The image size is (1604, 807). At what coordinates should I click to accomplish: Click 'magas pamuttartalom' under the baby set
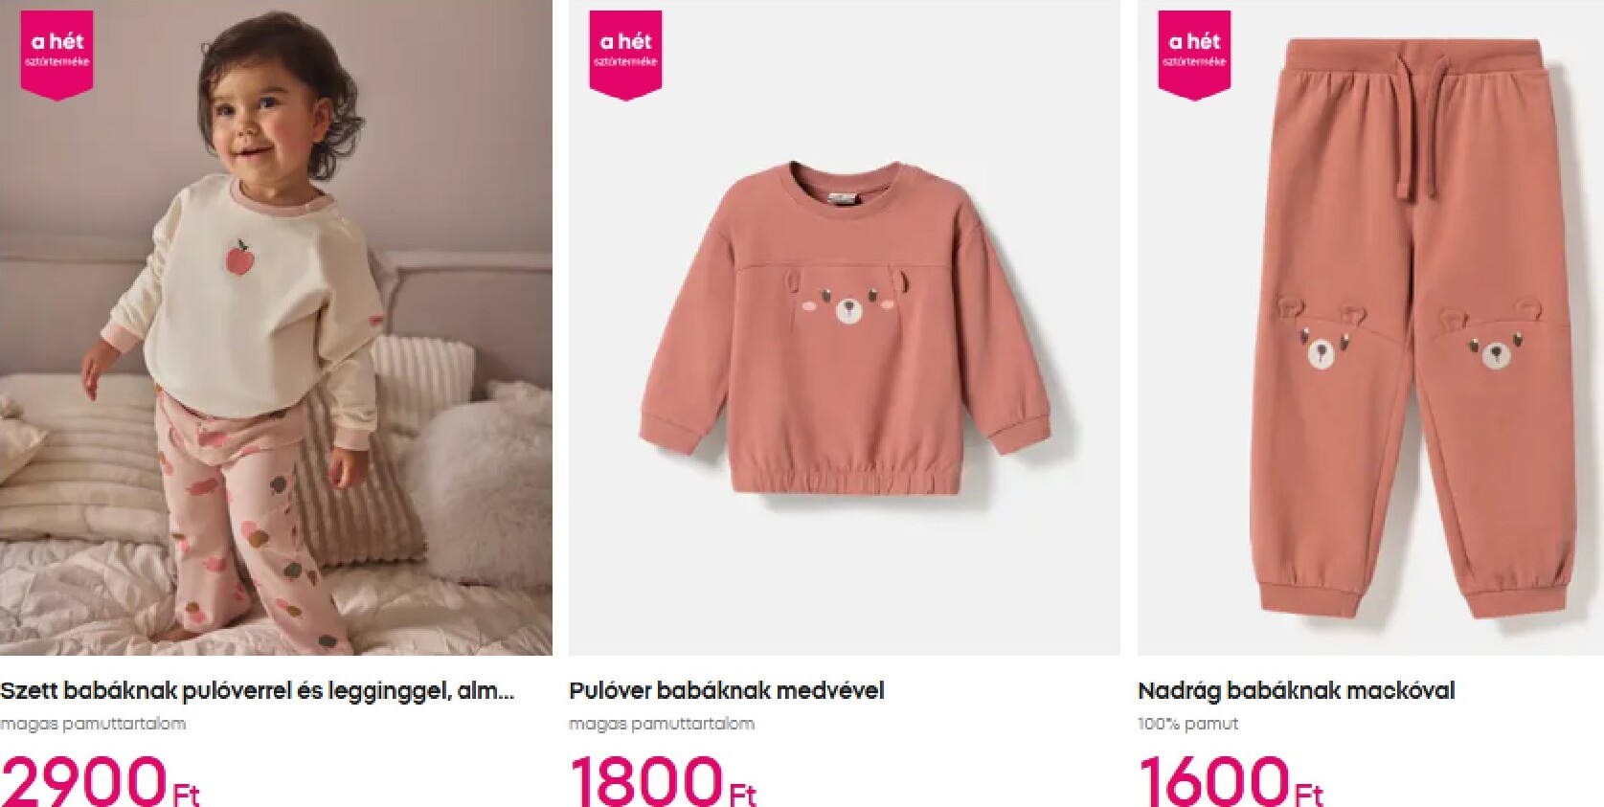click(93, 724)
